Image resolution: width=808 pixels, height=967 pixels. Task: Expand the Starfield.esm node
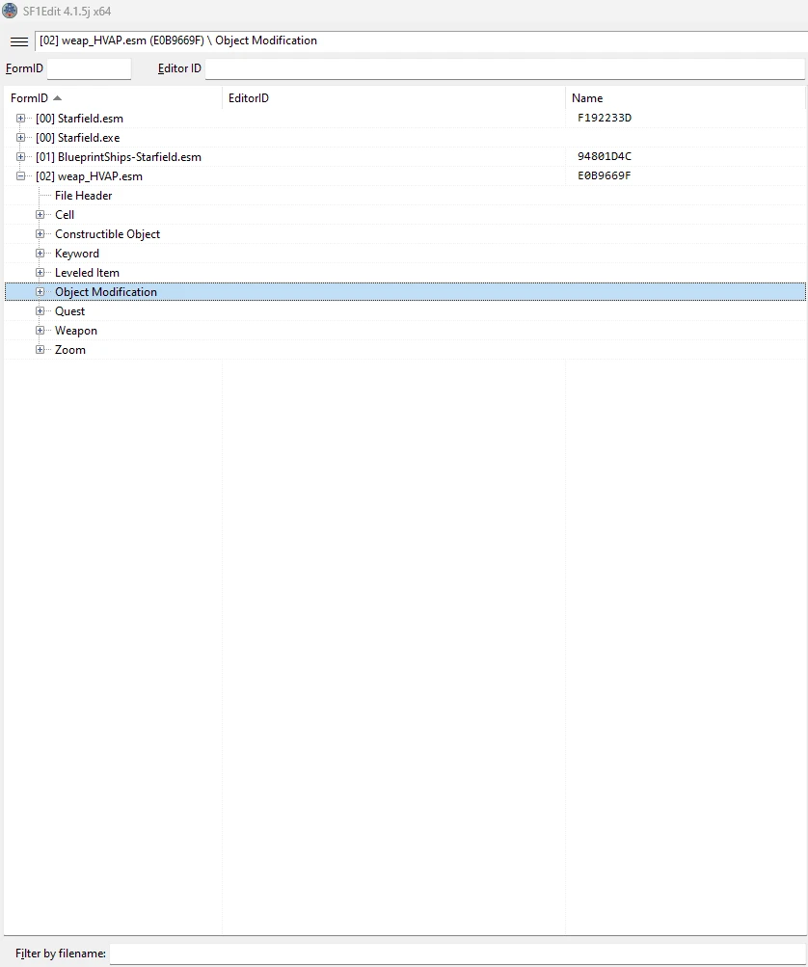(x=20, y=118)
